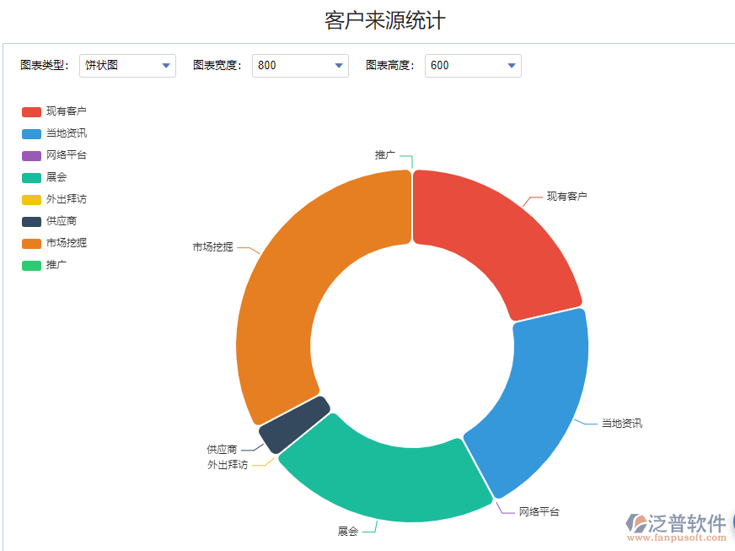The height and width of the screenshot is (551, 735).
Task: Click the blue 当地资讯 legend marker
Action: 31,133
